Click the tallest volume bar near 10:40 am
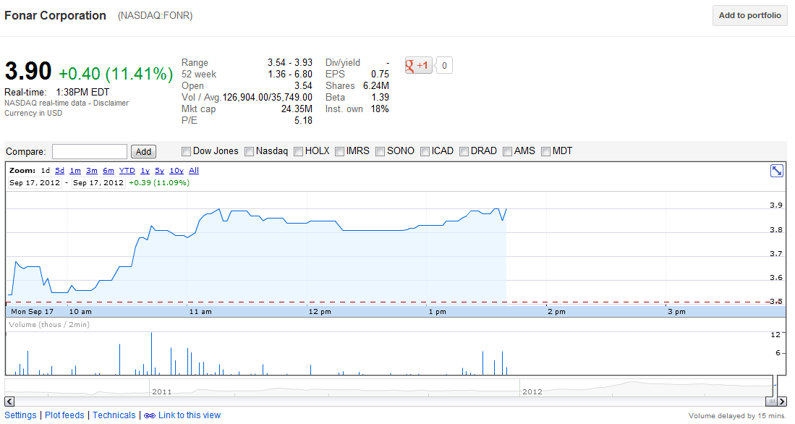Screen dimensions: 795x424 coord(151,354)
